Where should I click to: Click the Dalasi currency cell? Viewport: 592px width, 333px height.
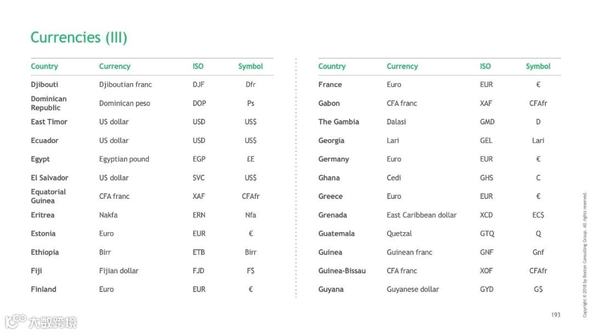click(396, 122)
